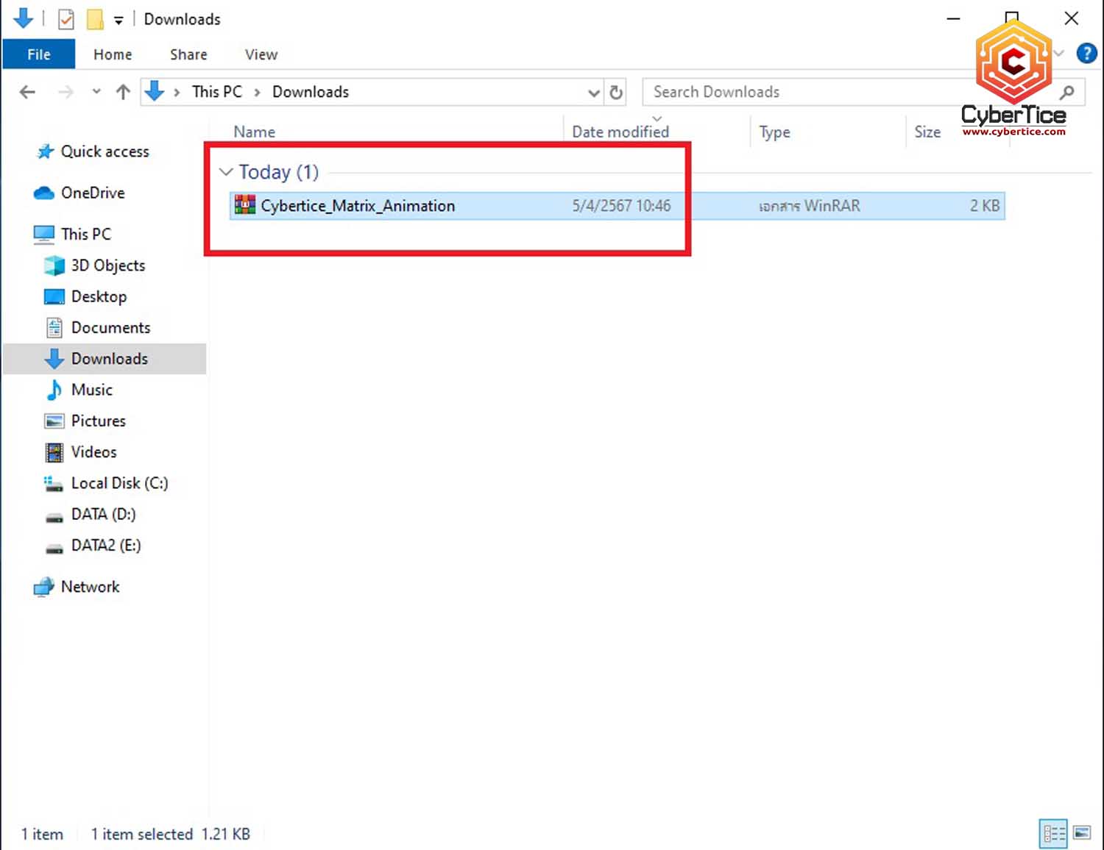Open the address bar history dropdown
Screen dimensions: 1104x850
coord(594,93)
